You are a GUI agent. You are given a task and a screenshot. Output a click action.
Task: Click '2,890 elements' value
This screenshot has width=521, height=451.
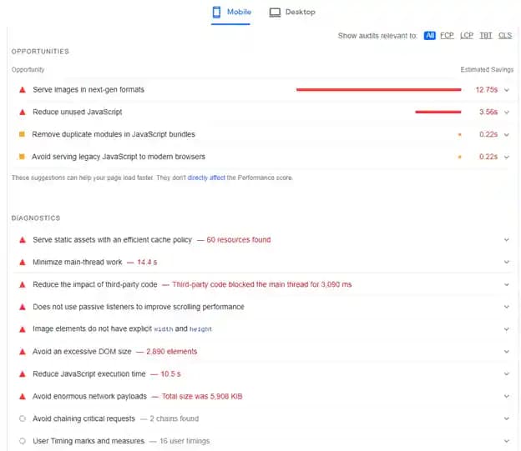coord(171,352)
